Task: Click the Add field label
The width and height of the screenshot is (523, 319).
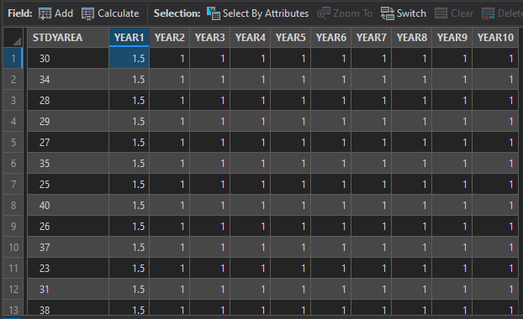Action: pos(64,13)
